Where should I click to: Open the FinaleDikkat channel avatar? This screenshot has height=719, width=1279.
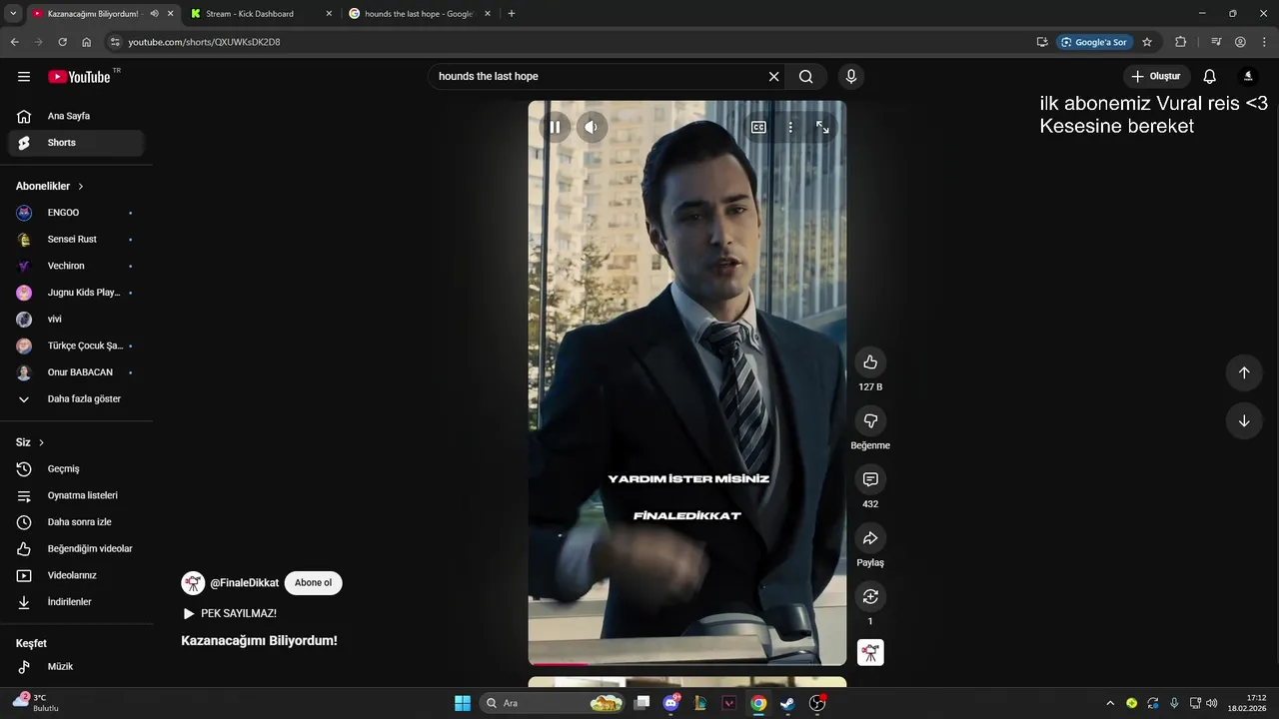(193, 583)
